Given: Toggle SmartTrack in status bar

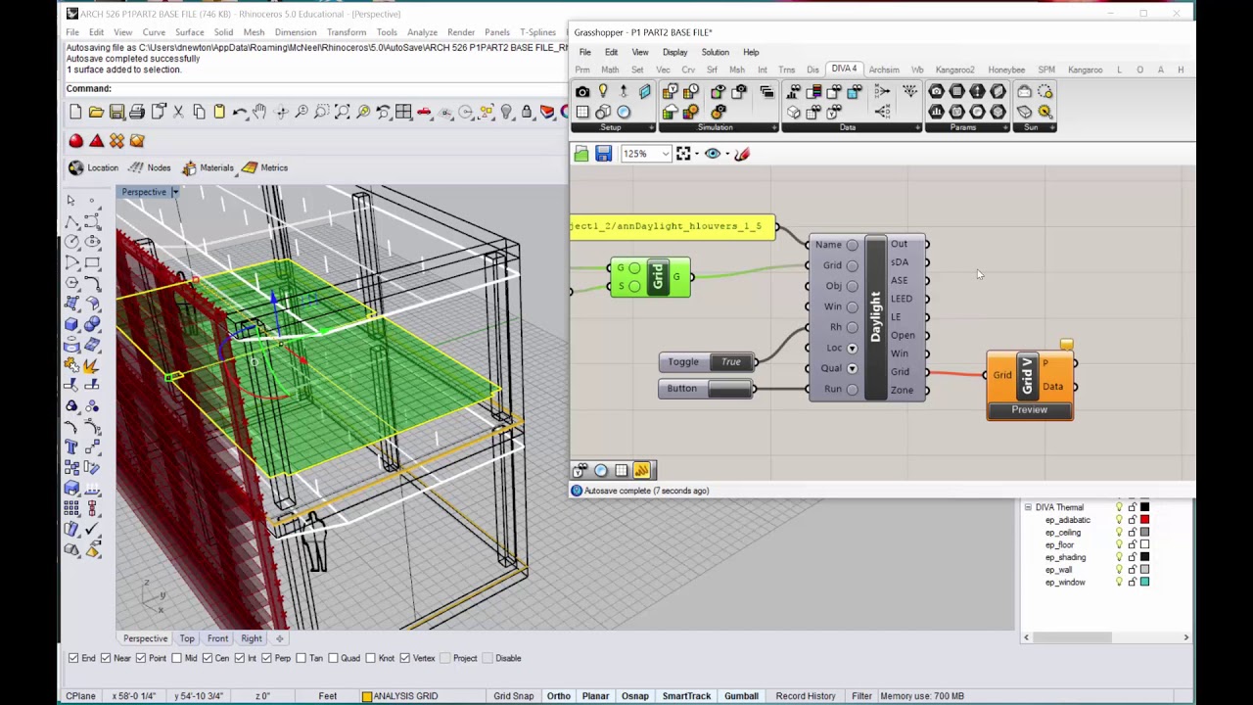Looking at the screenshot, I should point(686,696).
